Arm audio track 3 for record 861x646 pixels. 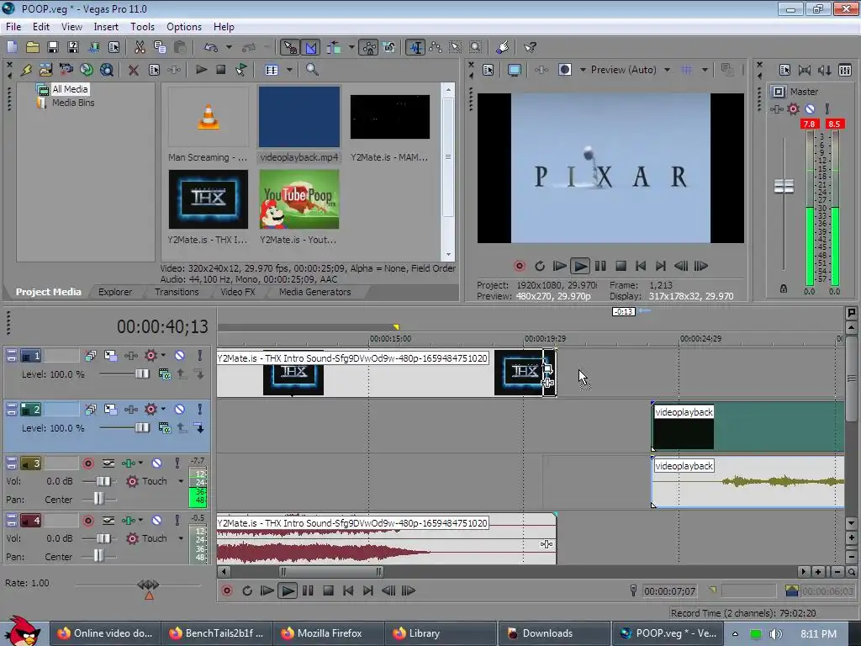[87, 463]
